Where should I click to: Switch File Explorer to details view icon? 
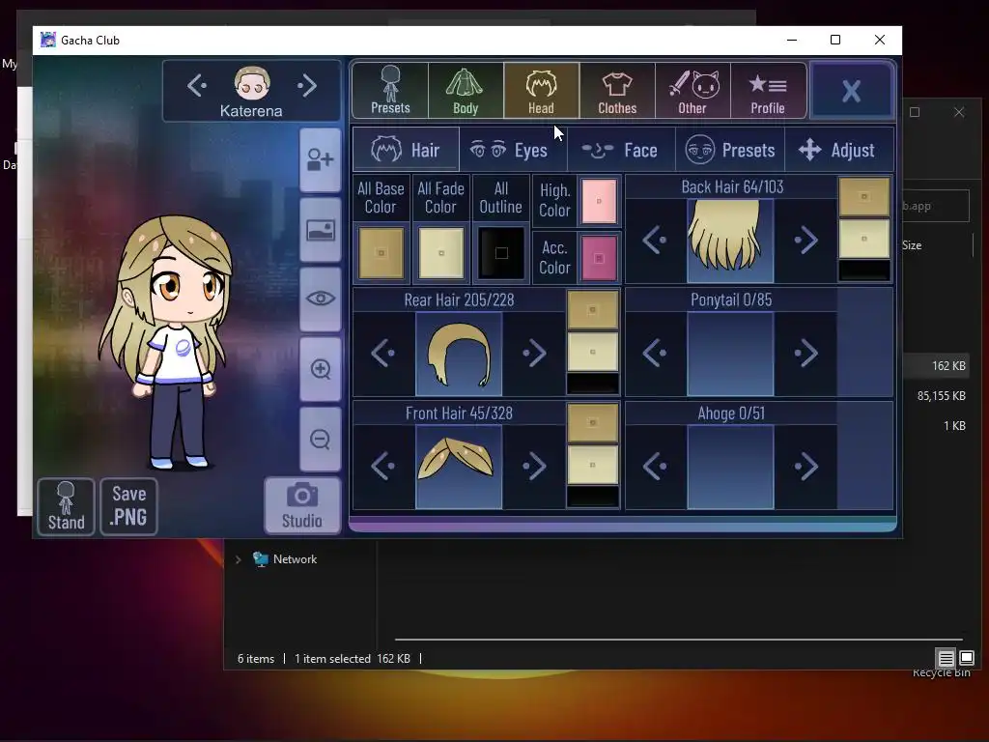click(947, 659)
